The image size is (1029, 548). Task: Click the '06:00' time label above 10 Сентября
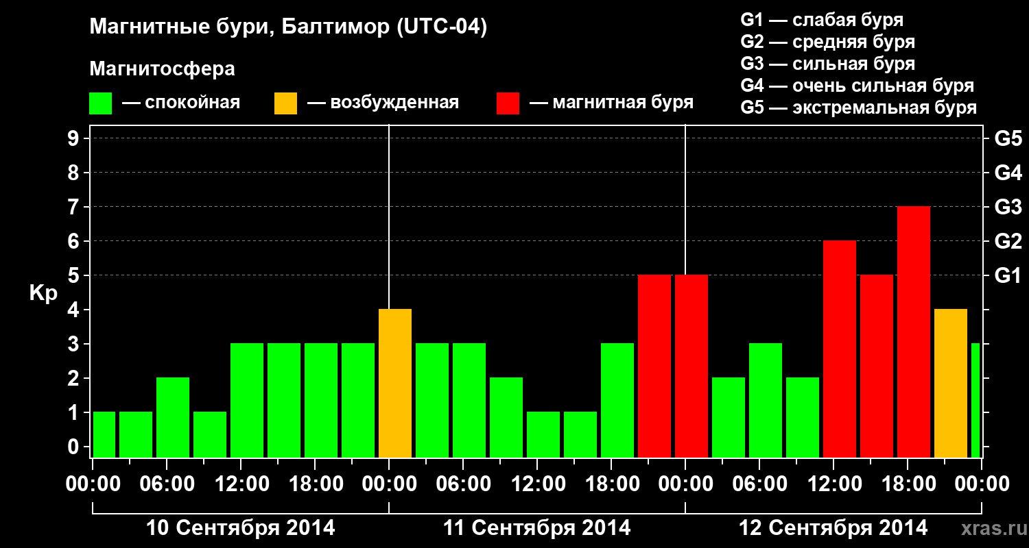tap(167, 484)
